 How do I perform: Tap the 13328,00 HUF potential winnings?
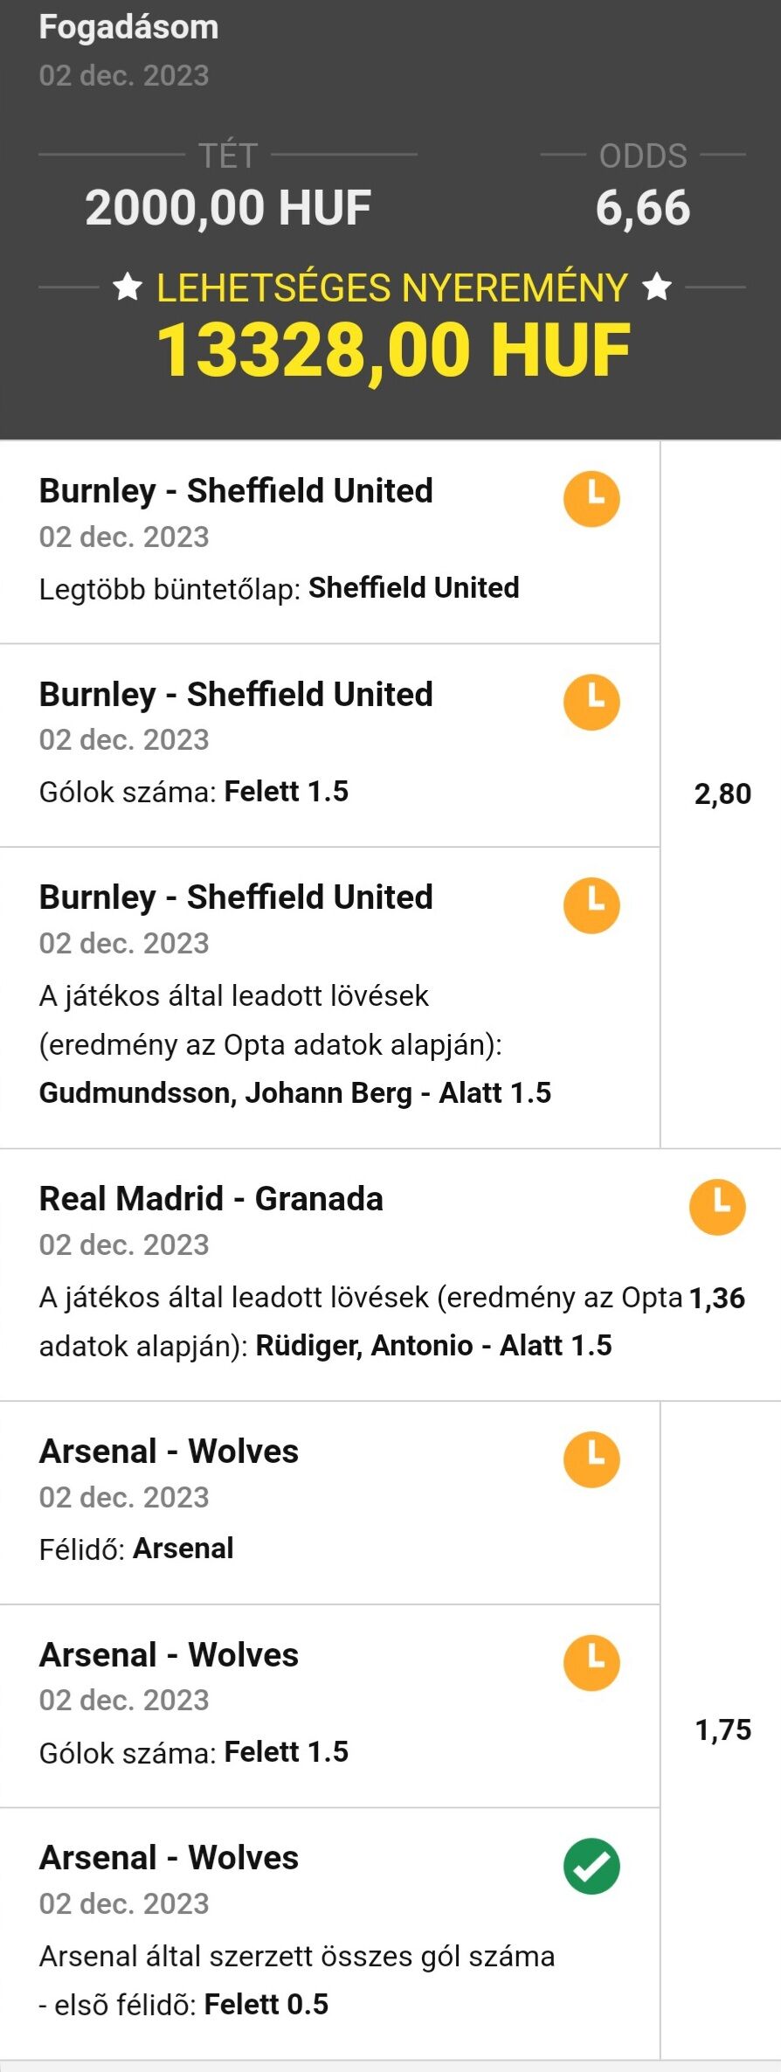(x=393, y=350)
